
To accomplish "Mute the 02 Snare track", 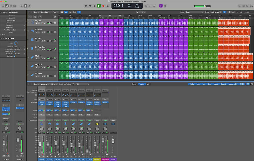I will pos(36,32).
